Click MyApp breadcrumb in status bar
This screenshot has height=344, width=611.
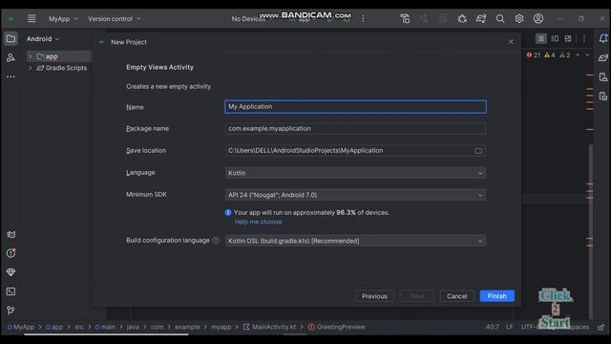(21, 327)
